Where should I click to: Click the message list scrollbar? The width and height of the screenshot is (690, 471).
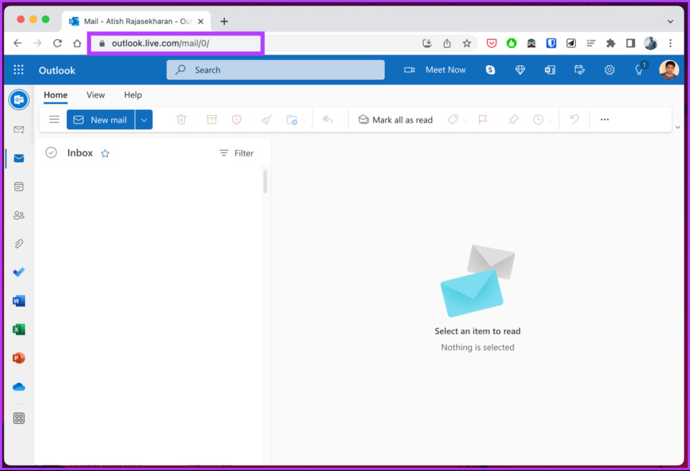click(265, 182)
